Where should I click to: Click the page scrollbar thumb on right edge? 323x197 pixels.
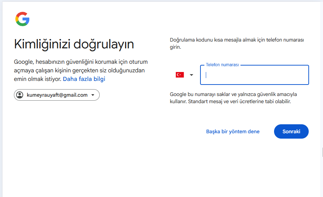tap(322, 152)
